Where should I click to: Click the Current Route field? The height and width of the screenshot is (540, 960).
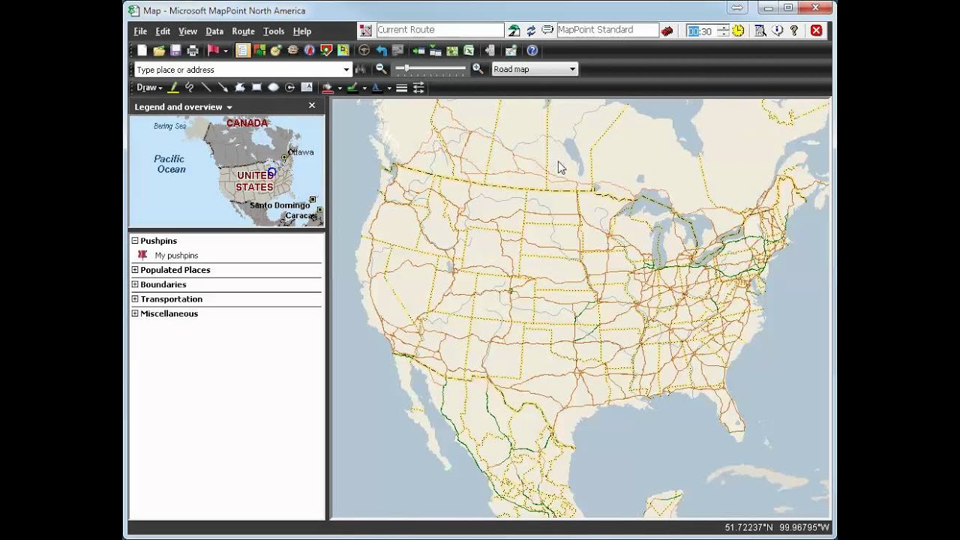click(x=439, y=30)
